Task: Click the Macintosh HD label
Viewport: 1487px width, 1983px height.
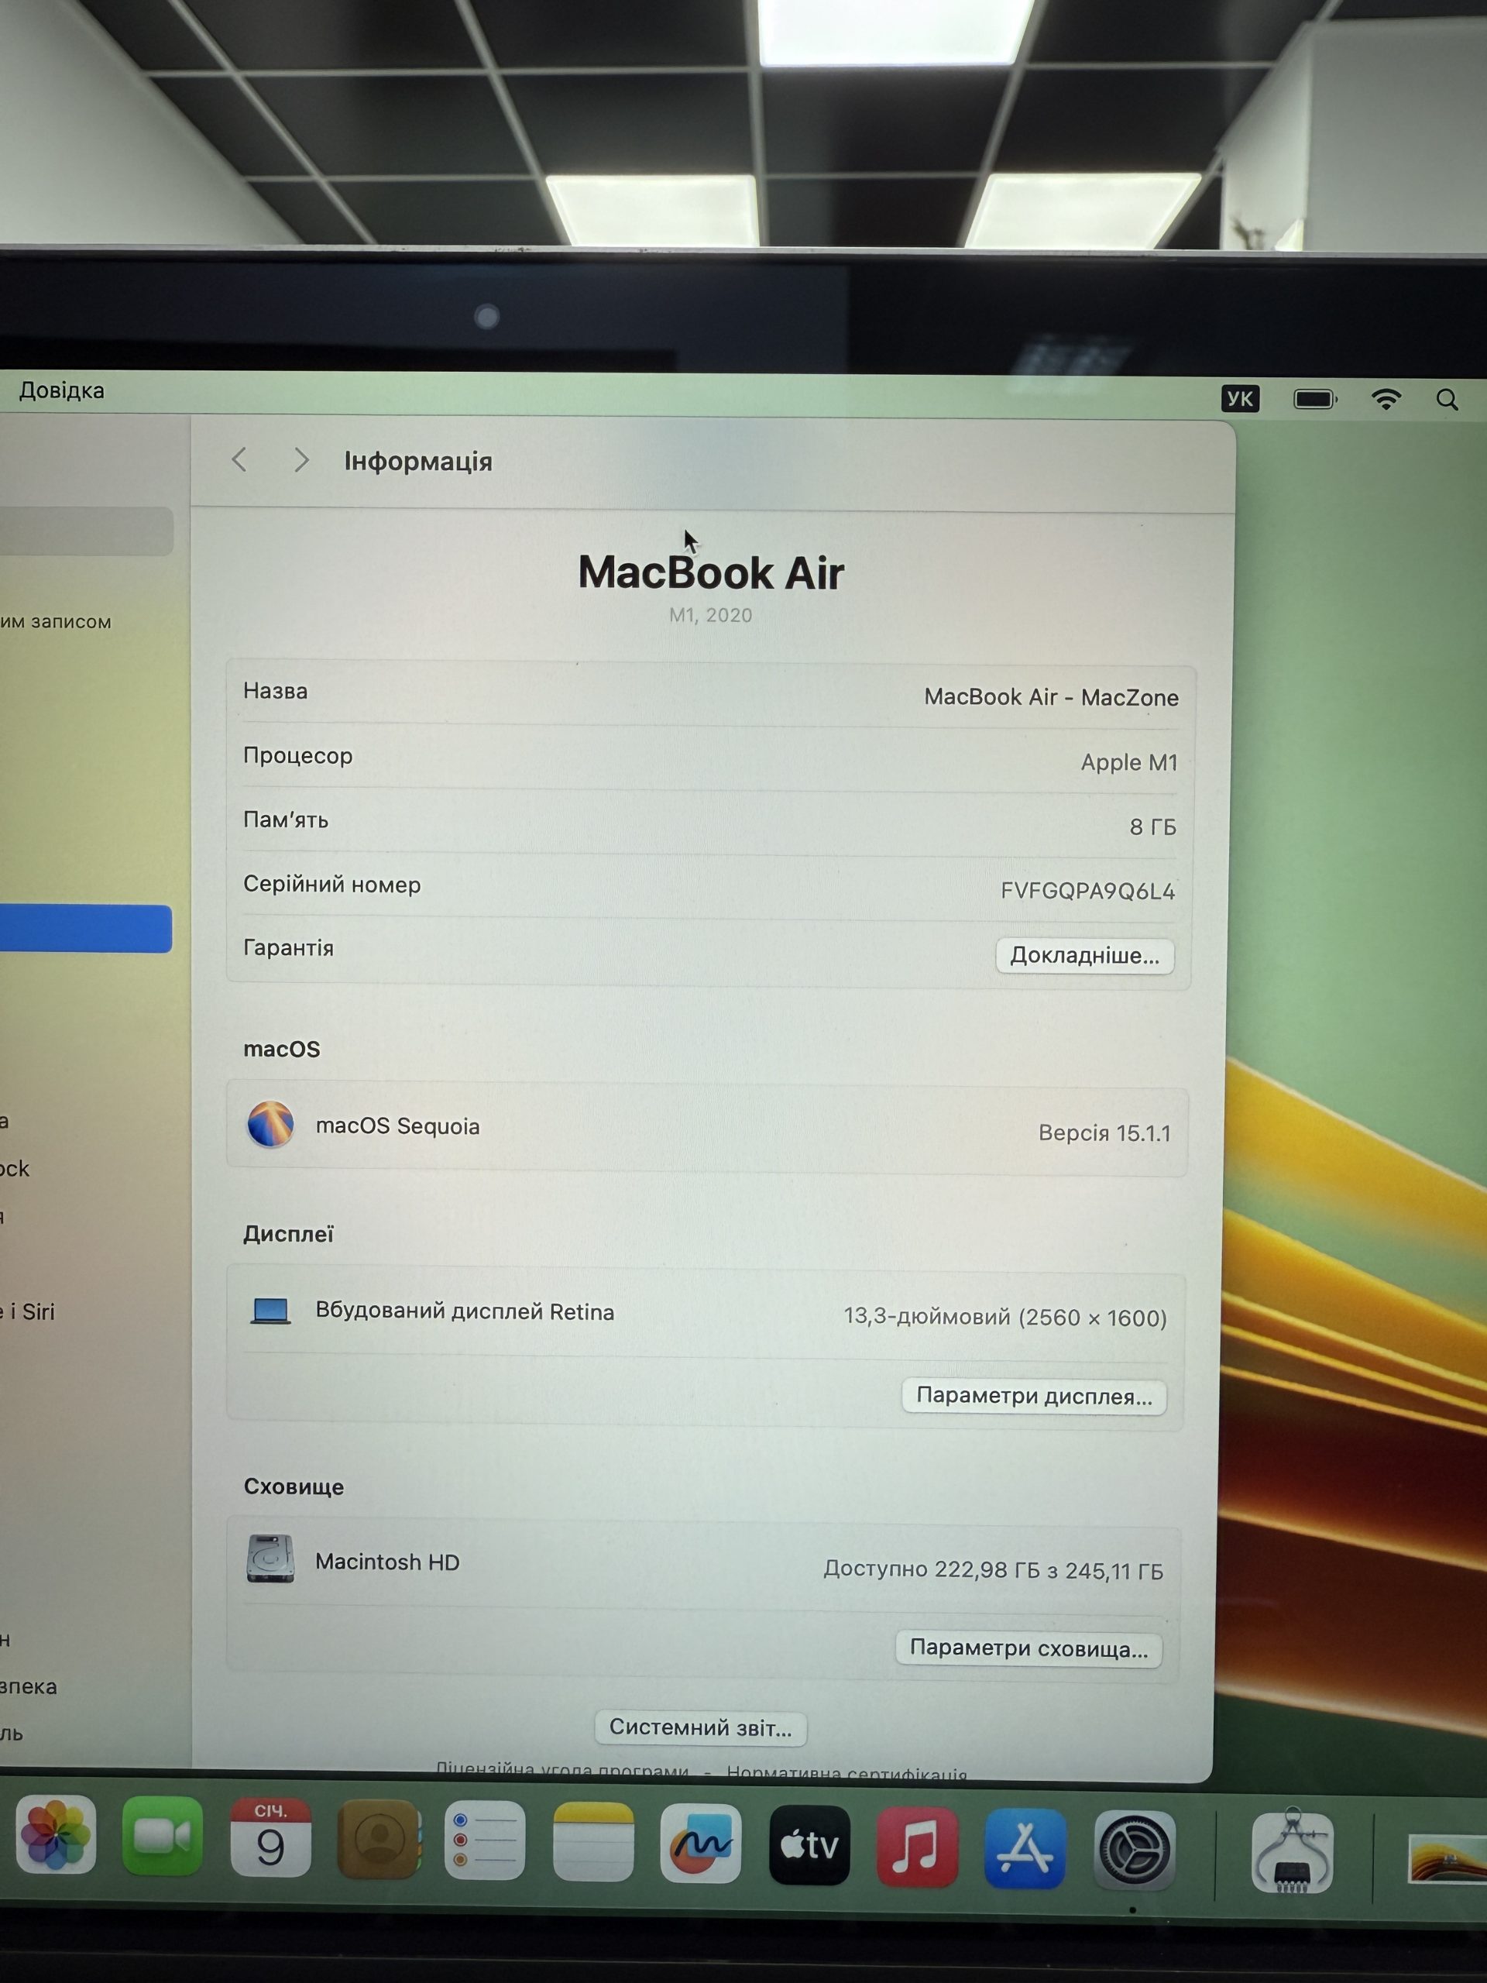Action: point(387,1562)
